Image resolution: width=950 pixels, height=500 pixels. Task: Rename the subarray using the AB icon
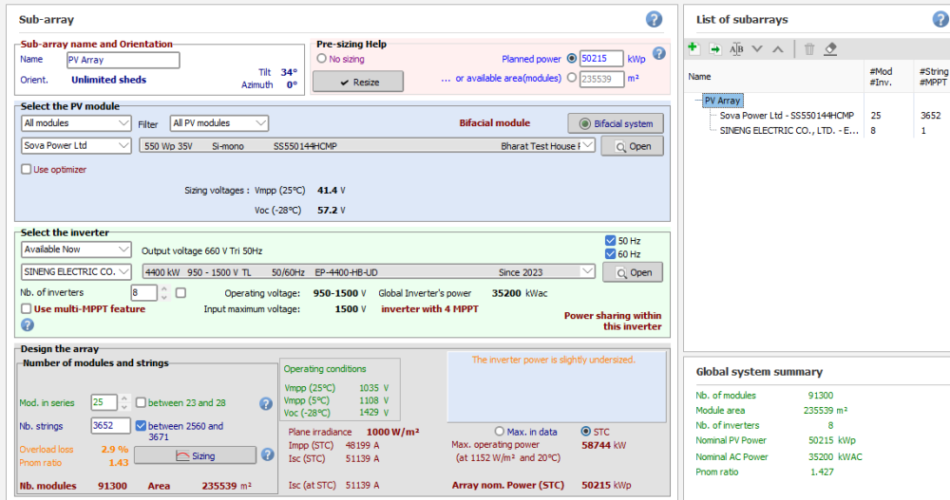(735, 48)
